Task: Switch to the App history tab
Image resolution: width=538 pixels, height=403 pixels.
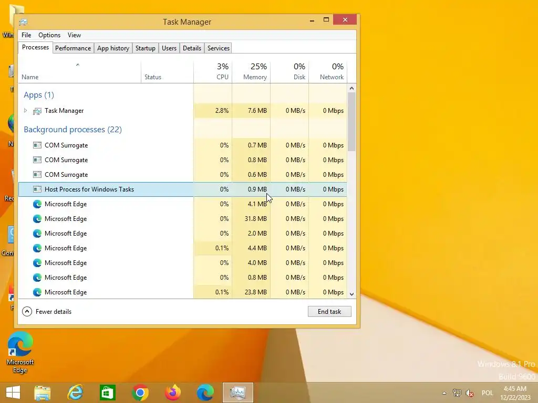Action: pyautogui.click(x=113, y=48)
